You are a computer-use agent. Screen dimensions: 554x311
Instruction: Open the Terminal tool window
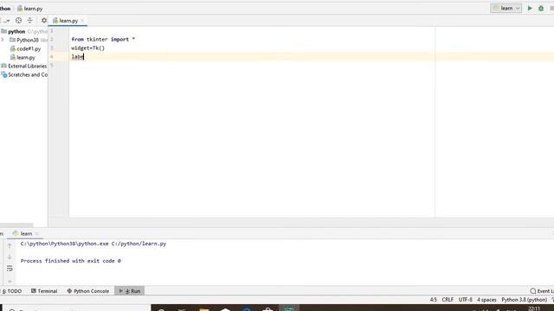[x=44, y=291]
